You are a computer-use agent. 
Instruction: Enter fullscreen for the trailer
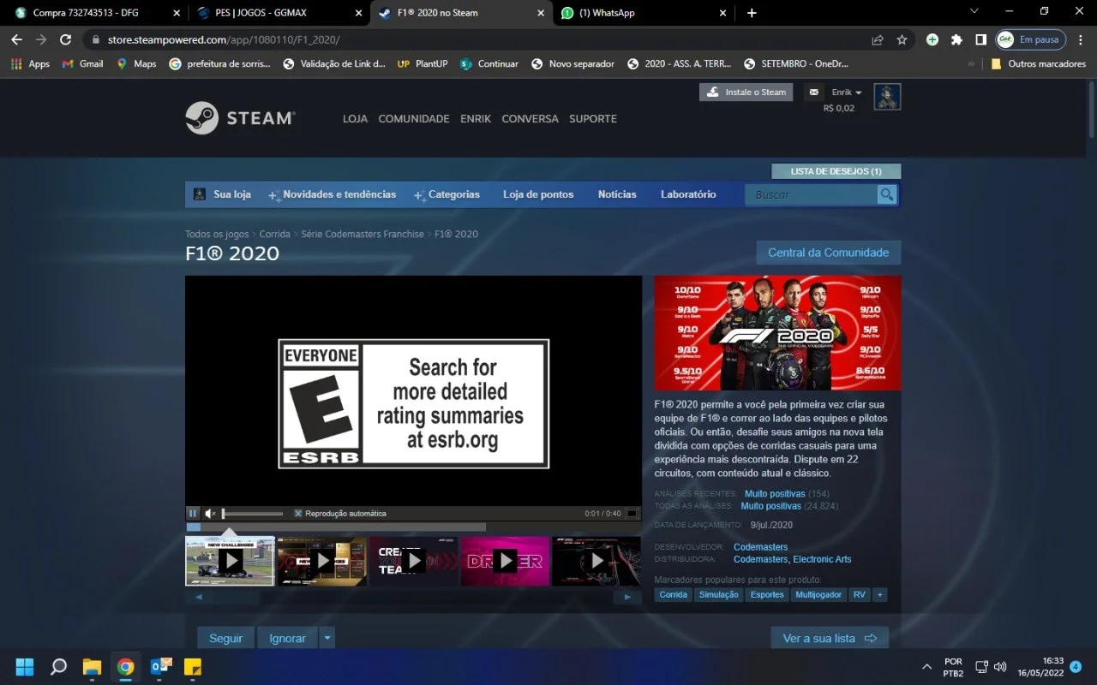click(632, 514)
